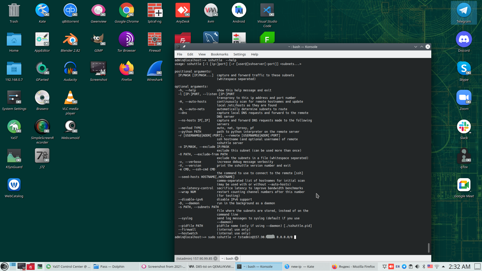Screen dimensions: 482x271
Task: Open the application launcher menu
Action: [5, 266]
